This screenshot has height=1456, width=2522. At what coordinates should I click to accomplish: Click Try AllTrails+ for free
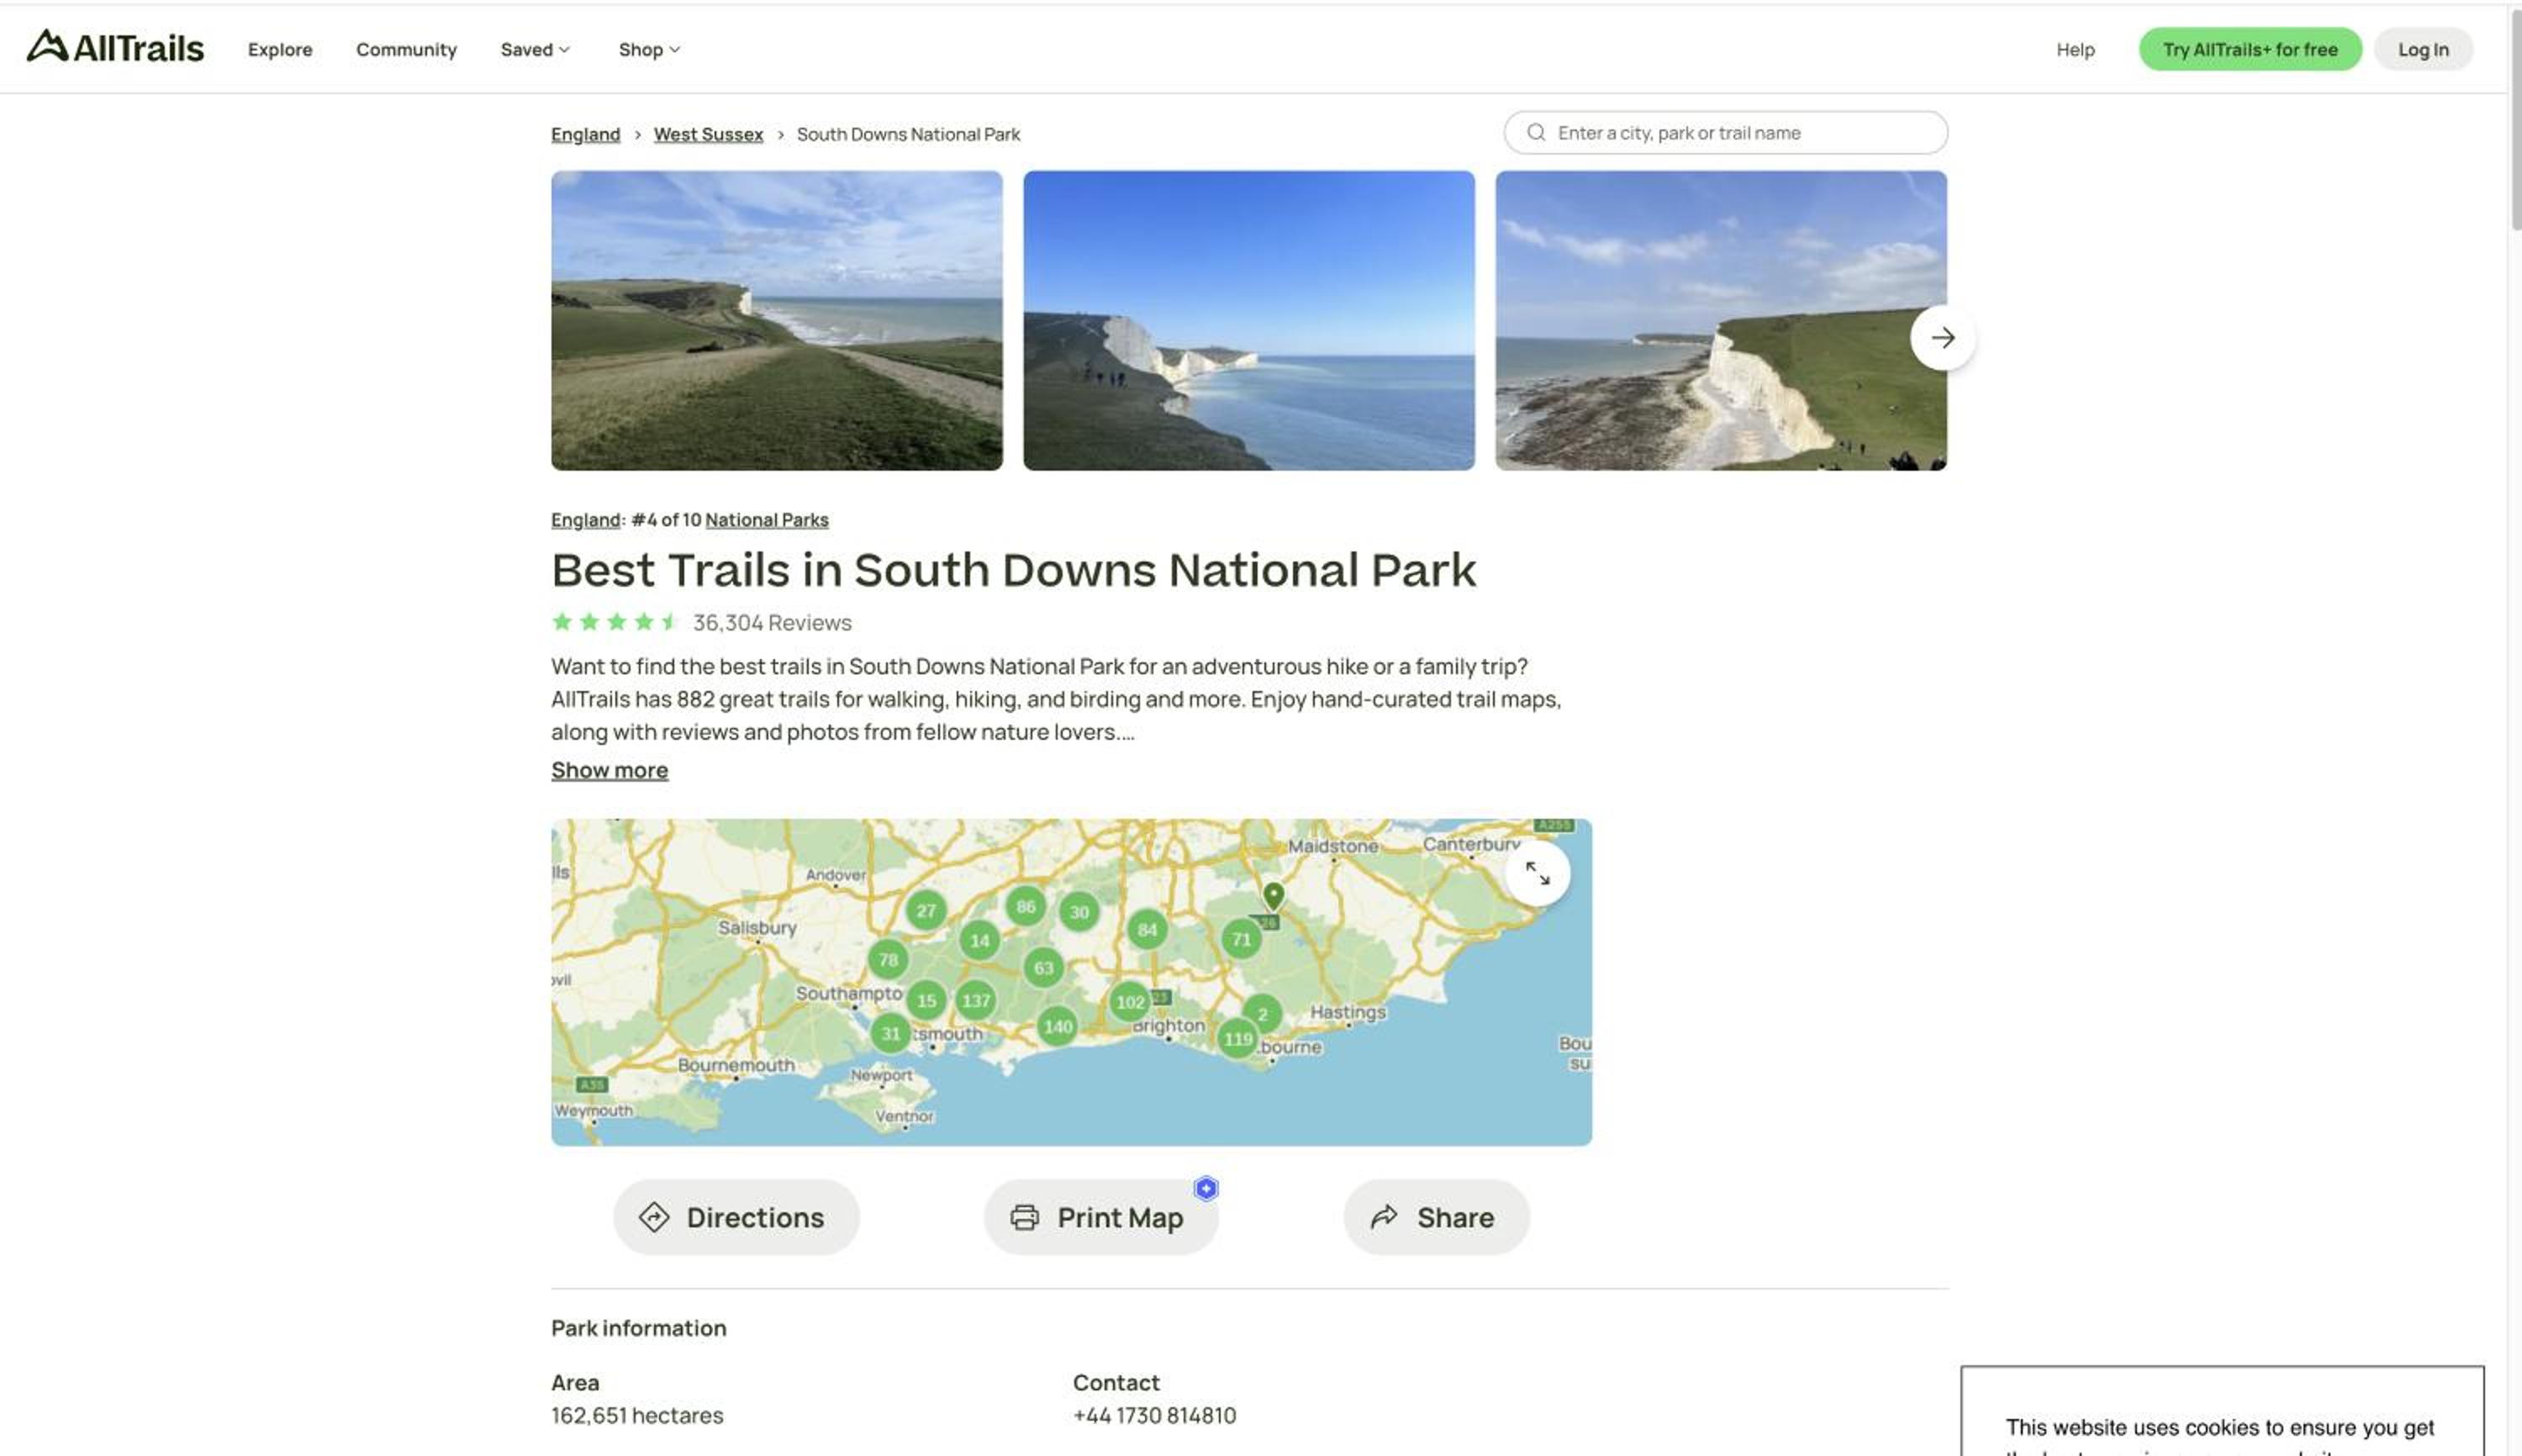coord(2250,49)
